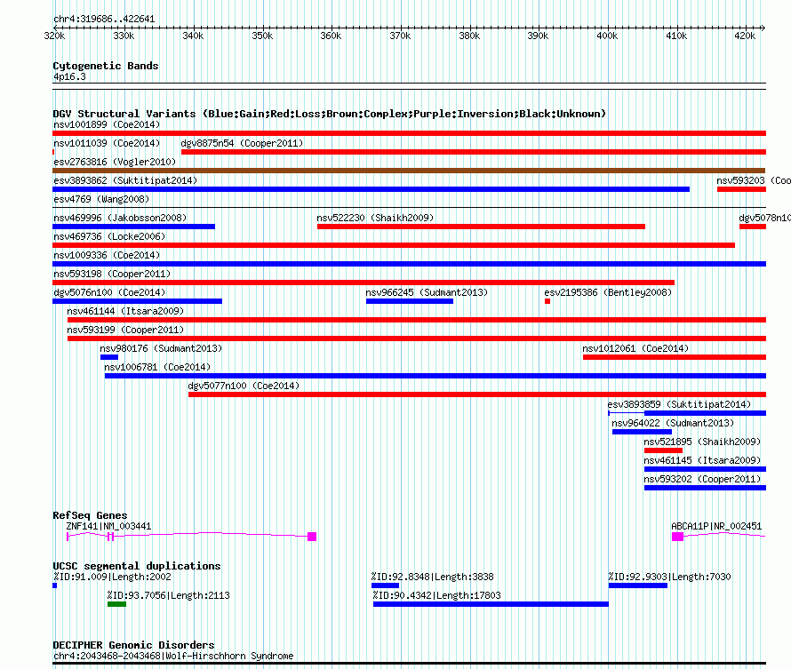Click the 400k ruler tick label
The image size is (791, 669).
click(607, 36)
